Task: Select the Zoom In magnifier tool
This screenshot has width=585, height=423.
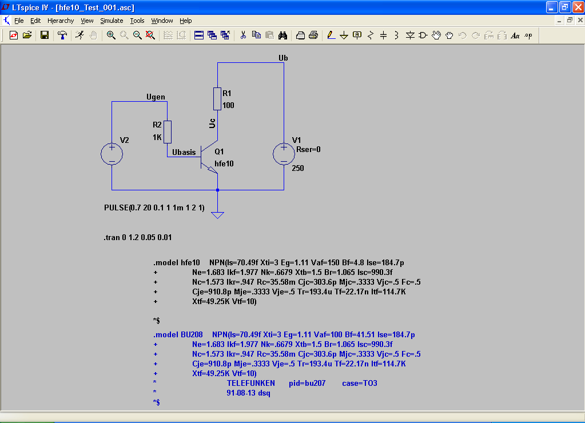Action: pos(111,35)
